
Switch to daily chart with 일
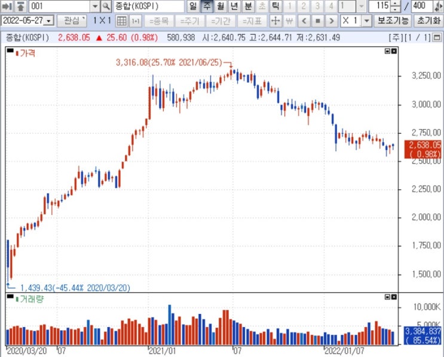(193, 6)
